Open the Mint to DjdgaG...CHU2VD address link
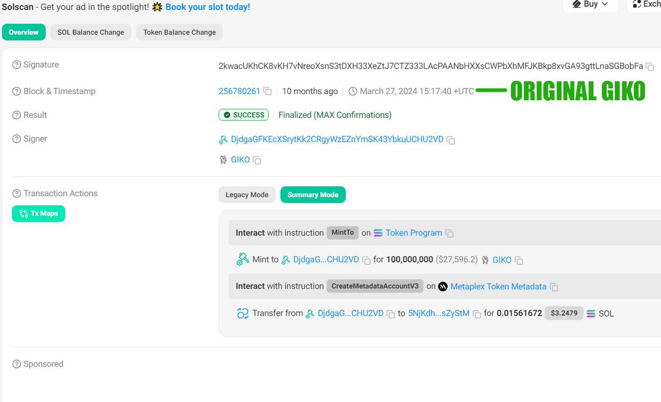This screenshot has height=402, width=661. click(x=326, y=260)
